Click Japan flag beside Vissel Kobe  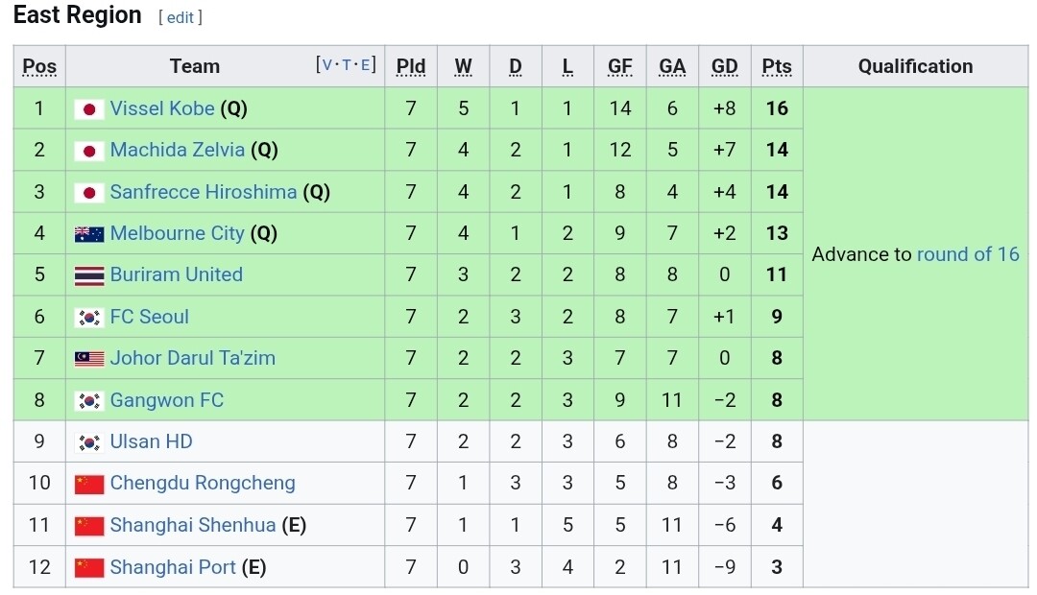pos(89,109)
